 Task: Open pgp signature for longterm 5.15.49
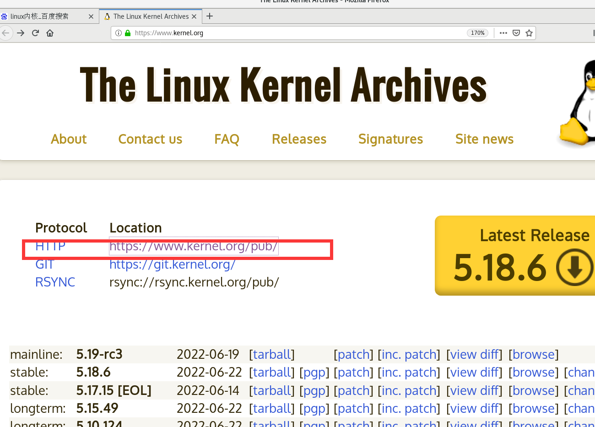click(x=314, y=409)
